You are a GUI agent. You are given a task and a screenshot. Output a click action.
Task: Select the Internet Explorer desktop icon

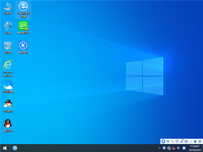[x=8, y=68]
